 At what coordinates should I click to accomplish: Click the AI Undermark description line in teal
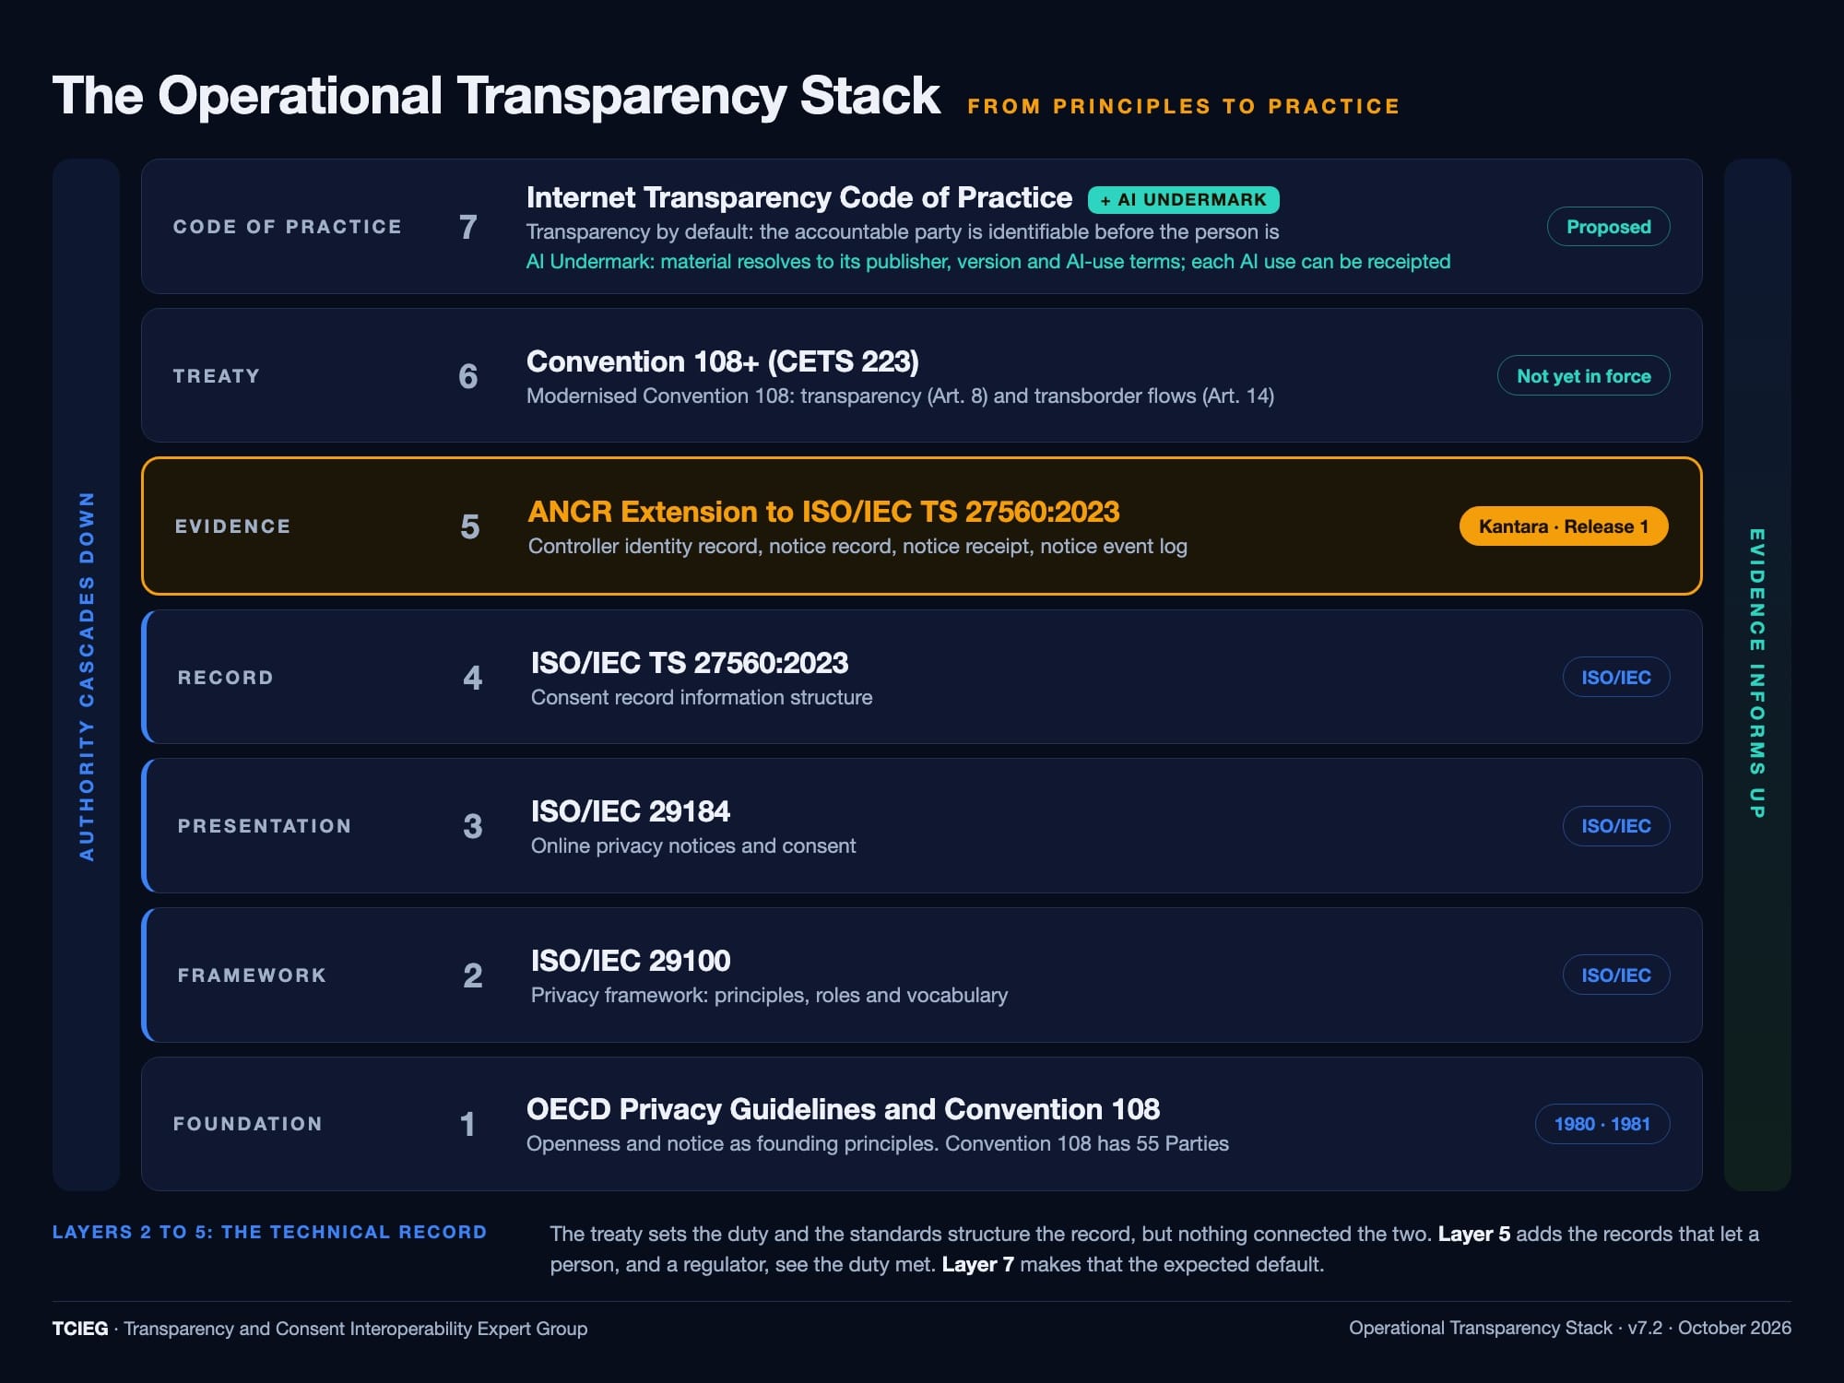[988, 262]
